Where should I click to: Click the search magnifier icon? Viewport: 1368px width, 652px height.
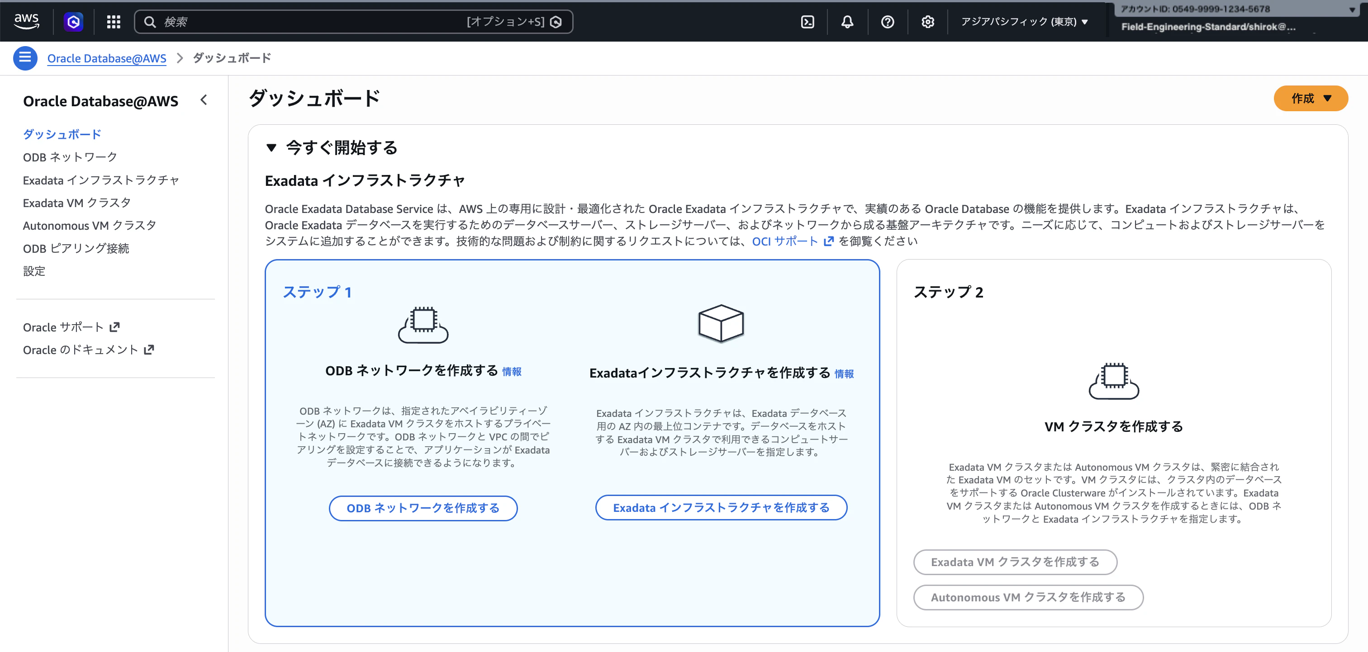[150, 22]
